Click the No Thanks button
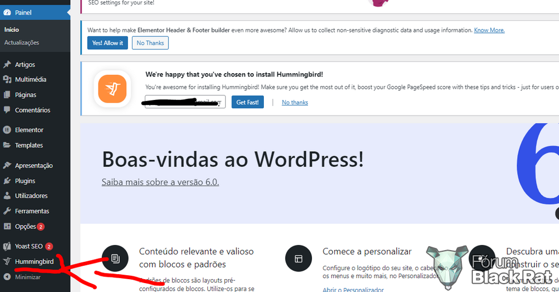This screenshot has width=559, height=292. 150,43
